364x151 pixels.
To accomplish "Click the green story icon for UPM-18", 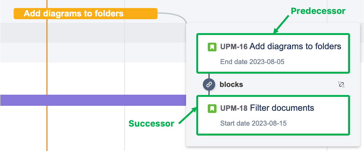I will (212, 108).
